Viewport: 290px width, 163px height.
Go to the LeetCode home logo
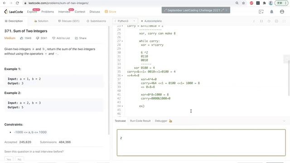(14, 12)
